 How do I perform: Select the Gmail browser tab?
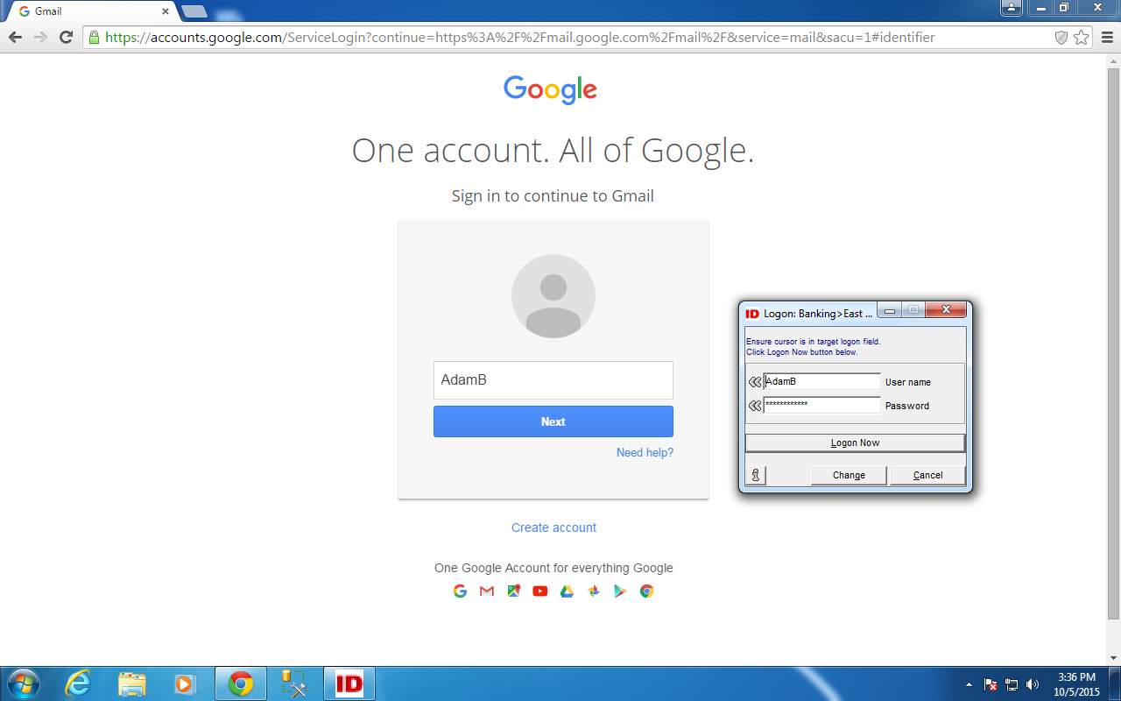click(x=90, y=11)
